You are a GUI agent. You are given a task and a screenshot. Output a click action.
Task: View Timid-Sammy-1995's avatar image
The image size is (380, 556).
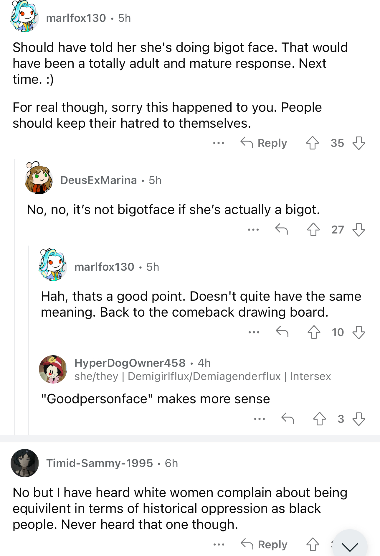25,463
